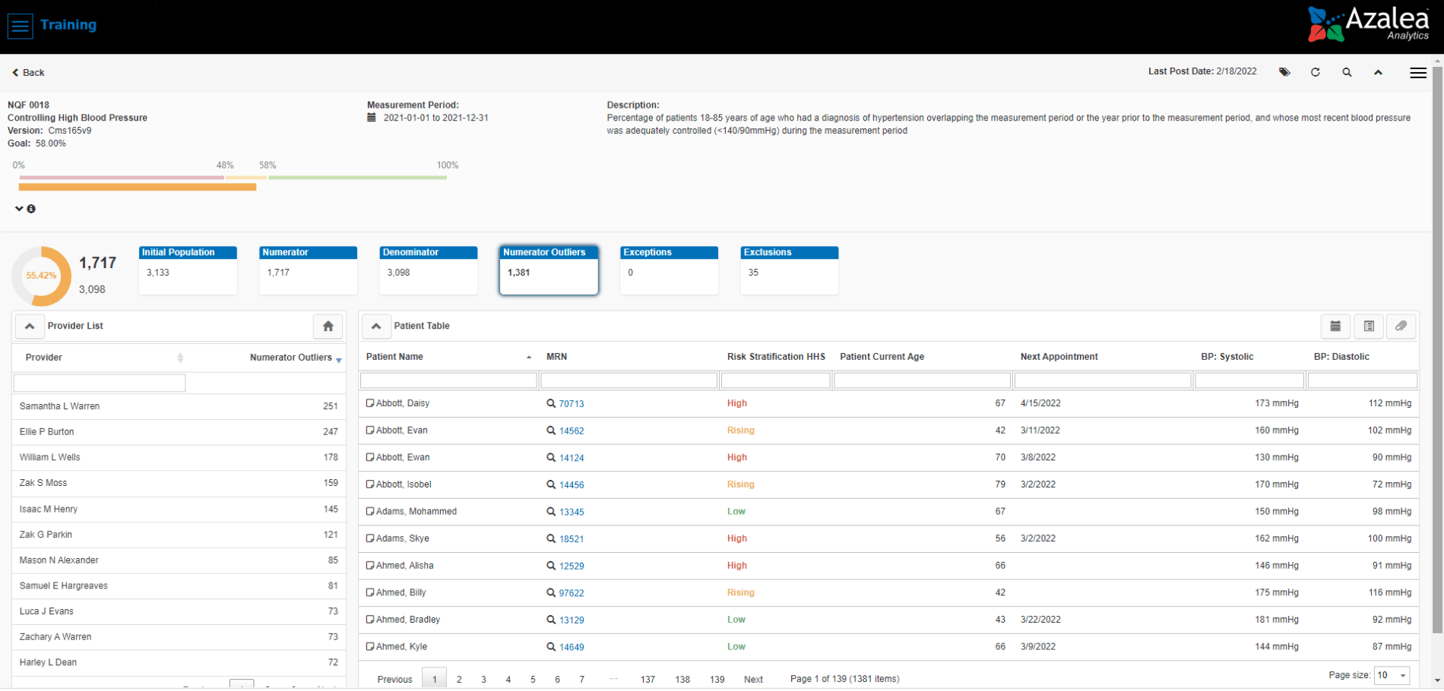
Task: Click the tags icon in top toolbar
Action: (x=1284, y=72)
